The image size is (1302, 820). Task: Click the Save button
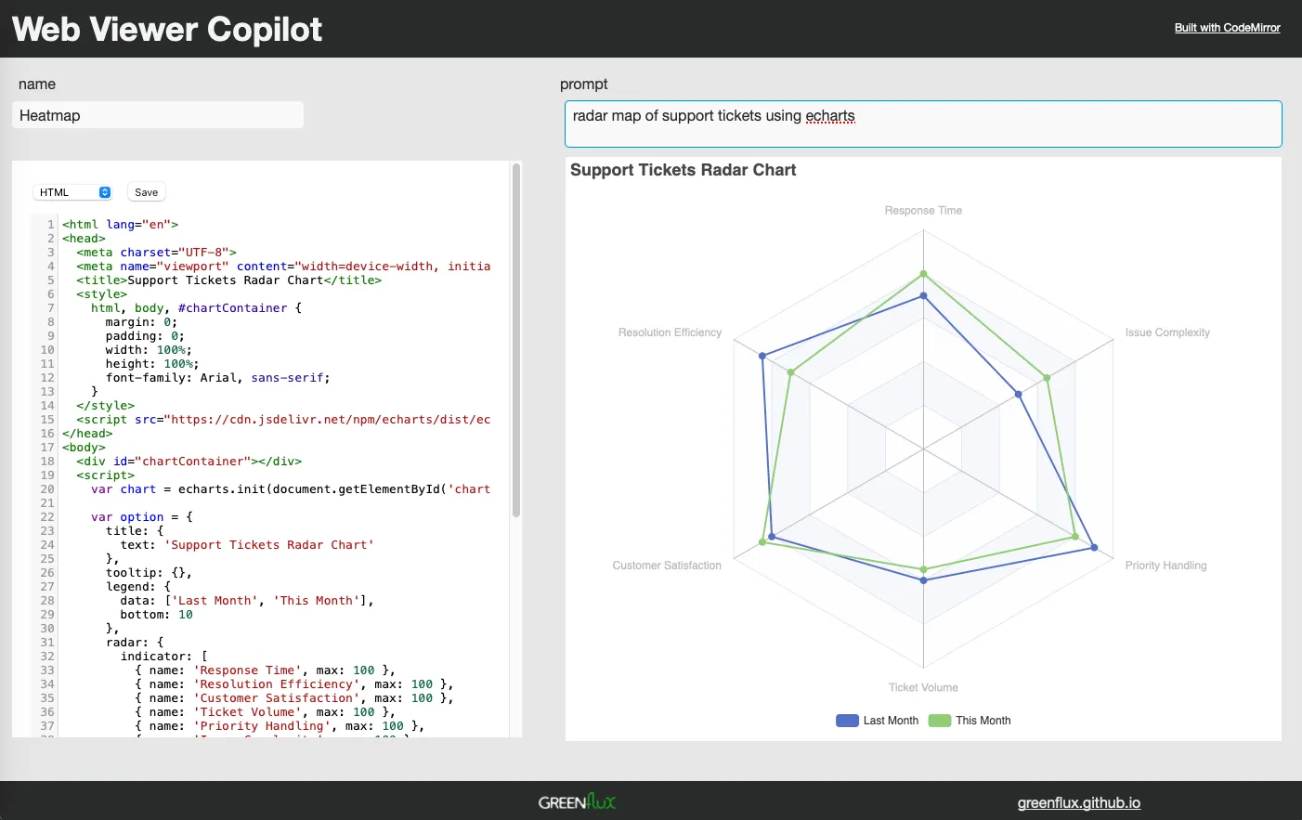[146, 192]
